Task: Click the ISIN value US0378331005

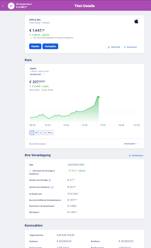Action: click(76, 165)
